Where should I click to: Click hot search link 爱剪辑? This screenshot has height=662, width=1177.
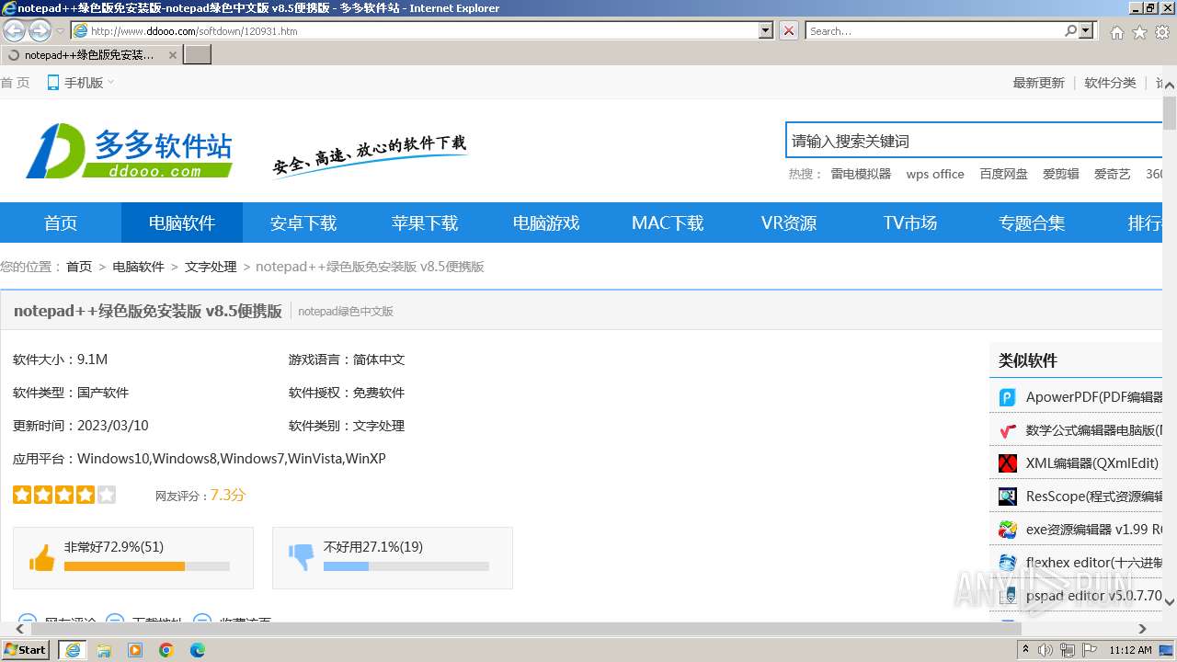pos(1060,174)
